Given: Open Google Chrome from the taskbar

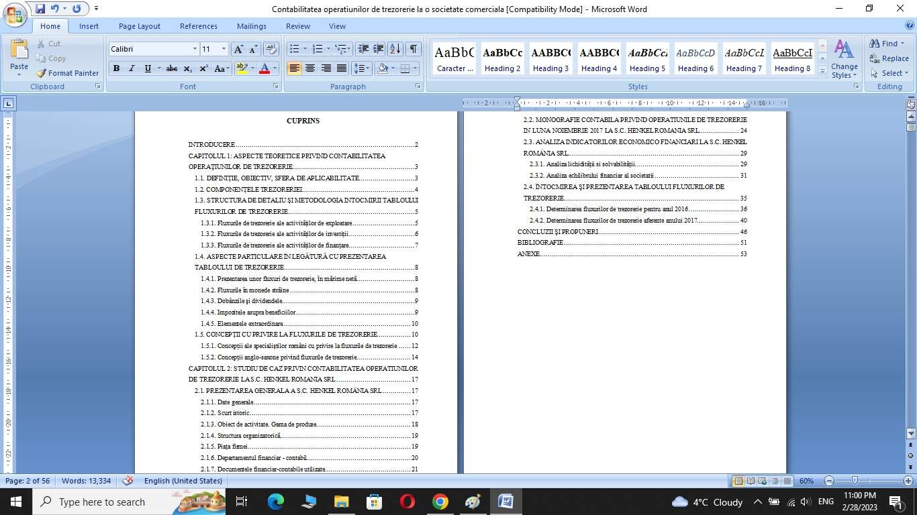Looking at the screenshot, I should click(440, 502).
